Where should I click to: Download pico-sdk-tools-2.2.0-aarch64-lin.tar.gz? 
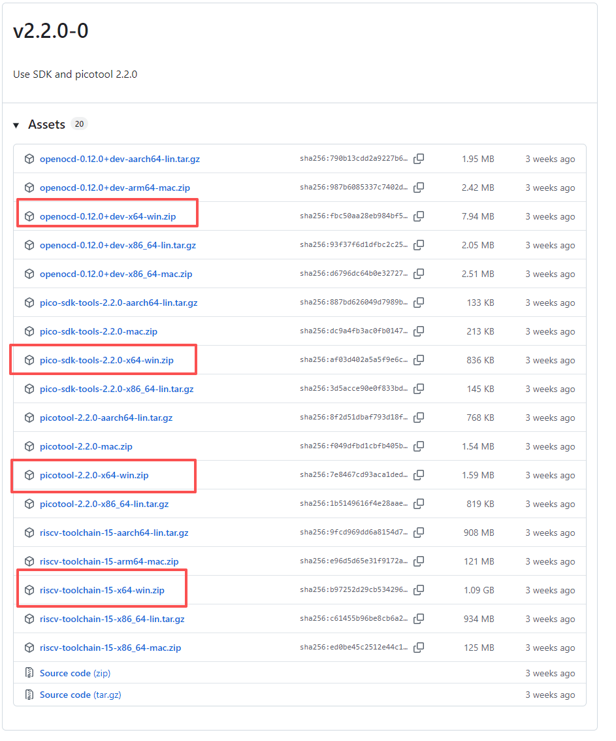coord(119,303)
